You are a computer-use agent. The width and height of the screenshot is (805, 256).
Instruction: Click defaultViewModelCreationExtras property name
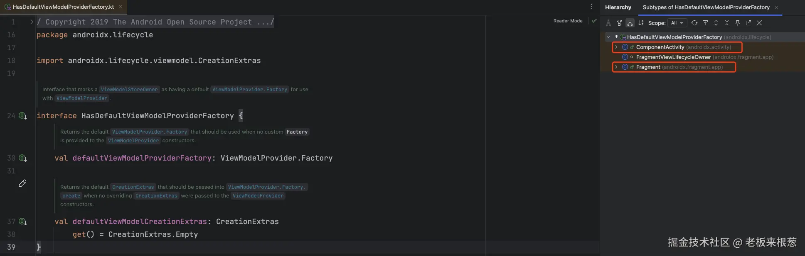pyautogui.click(x=140, y=222)
